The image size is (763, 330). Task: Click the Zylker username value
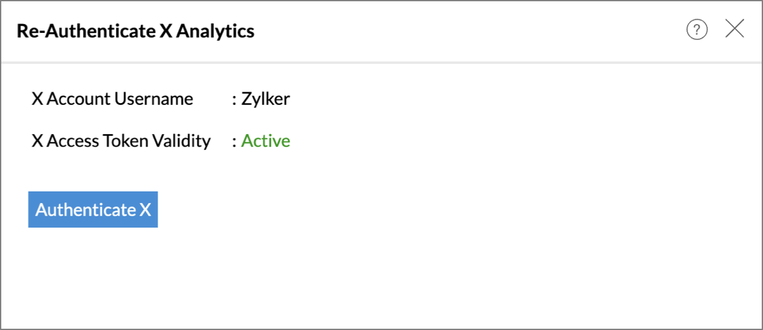click(266, 99)
